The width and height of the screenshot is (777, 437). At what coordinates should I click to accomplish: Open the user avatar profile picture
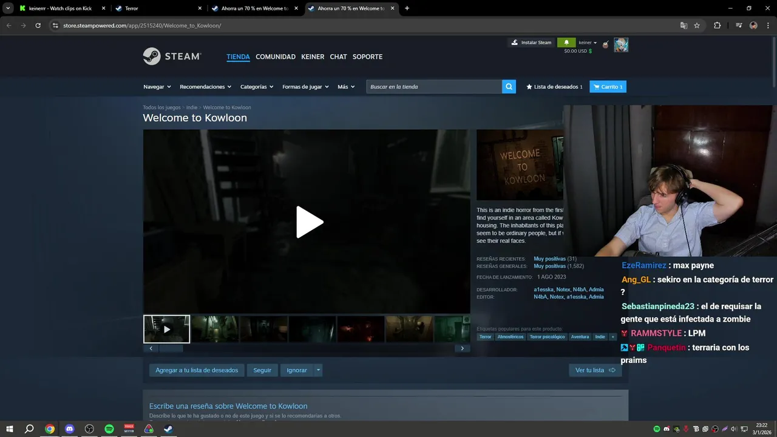(621, 45)
